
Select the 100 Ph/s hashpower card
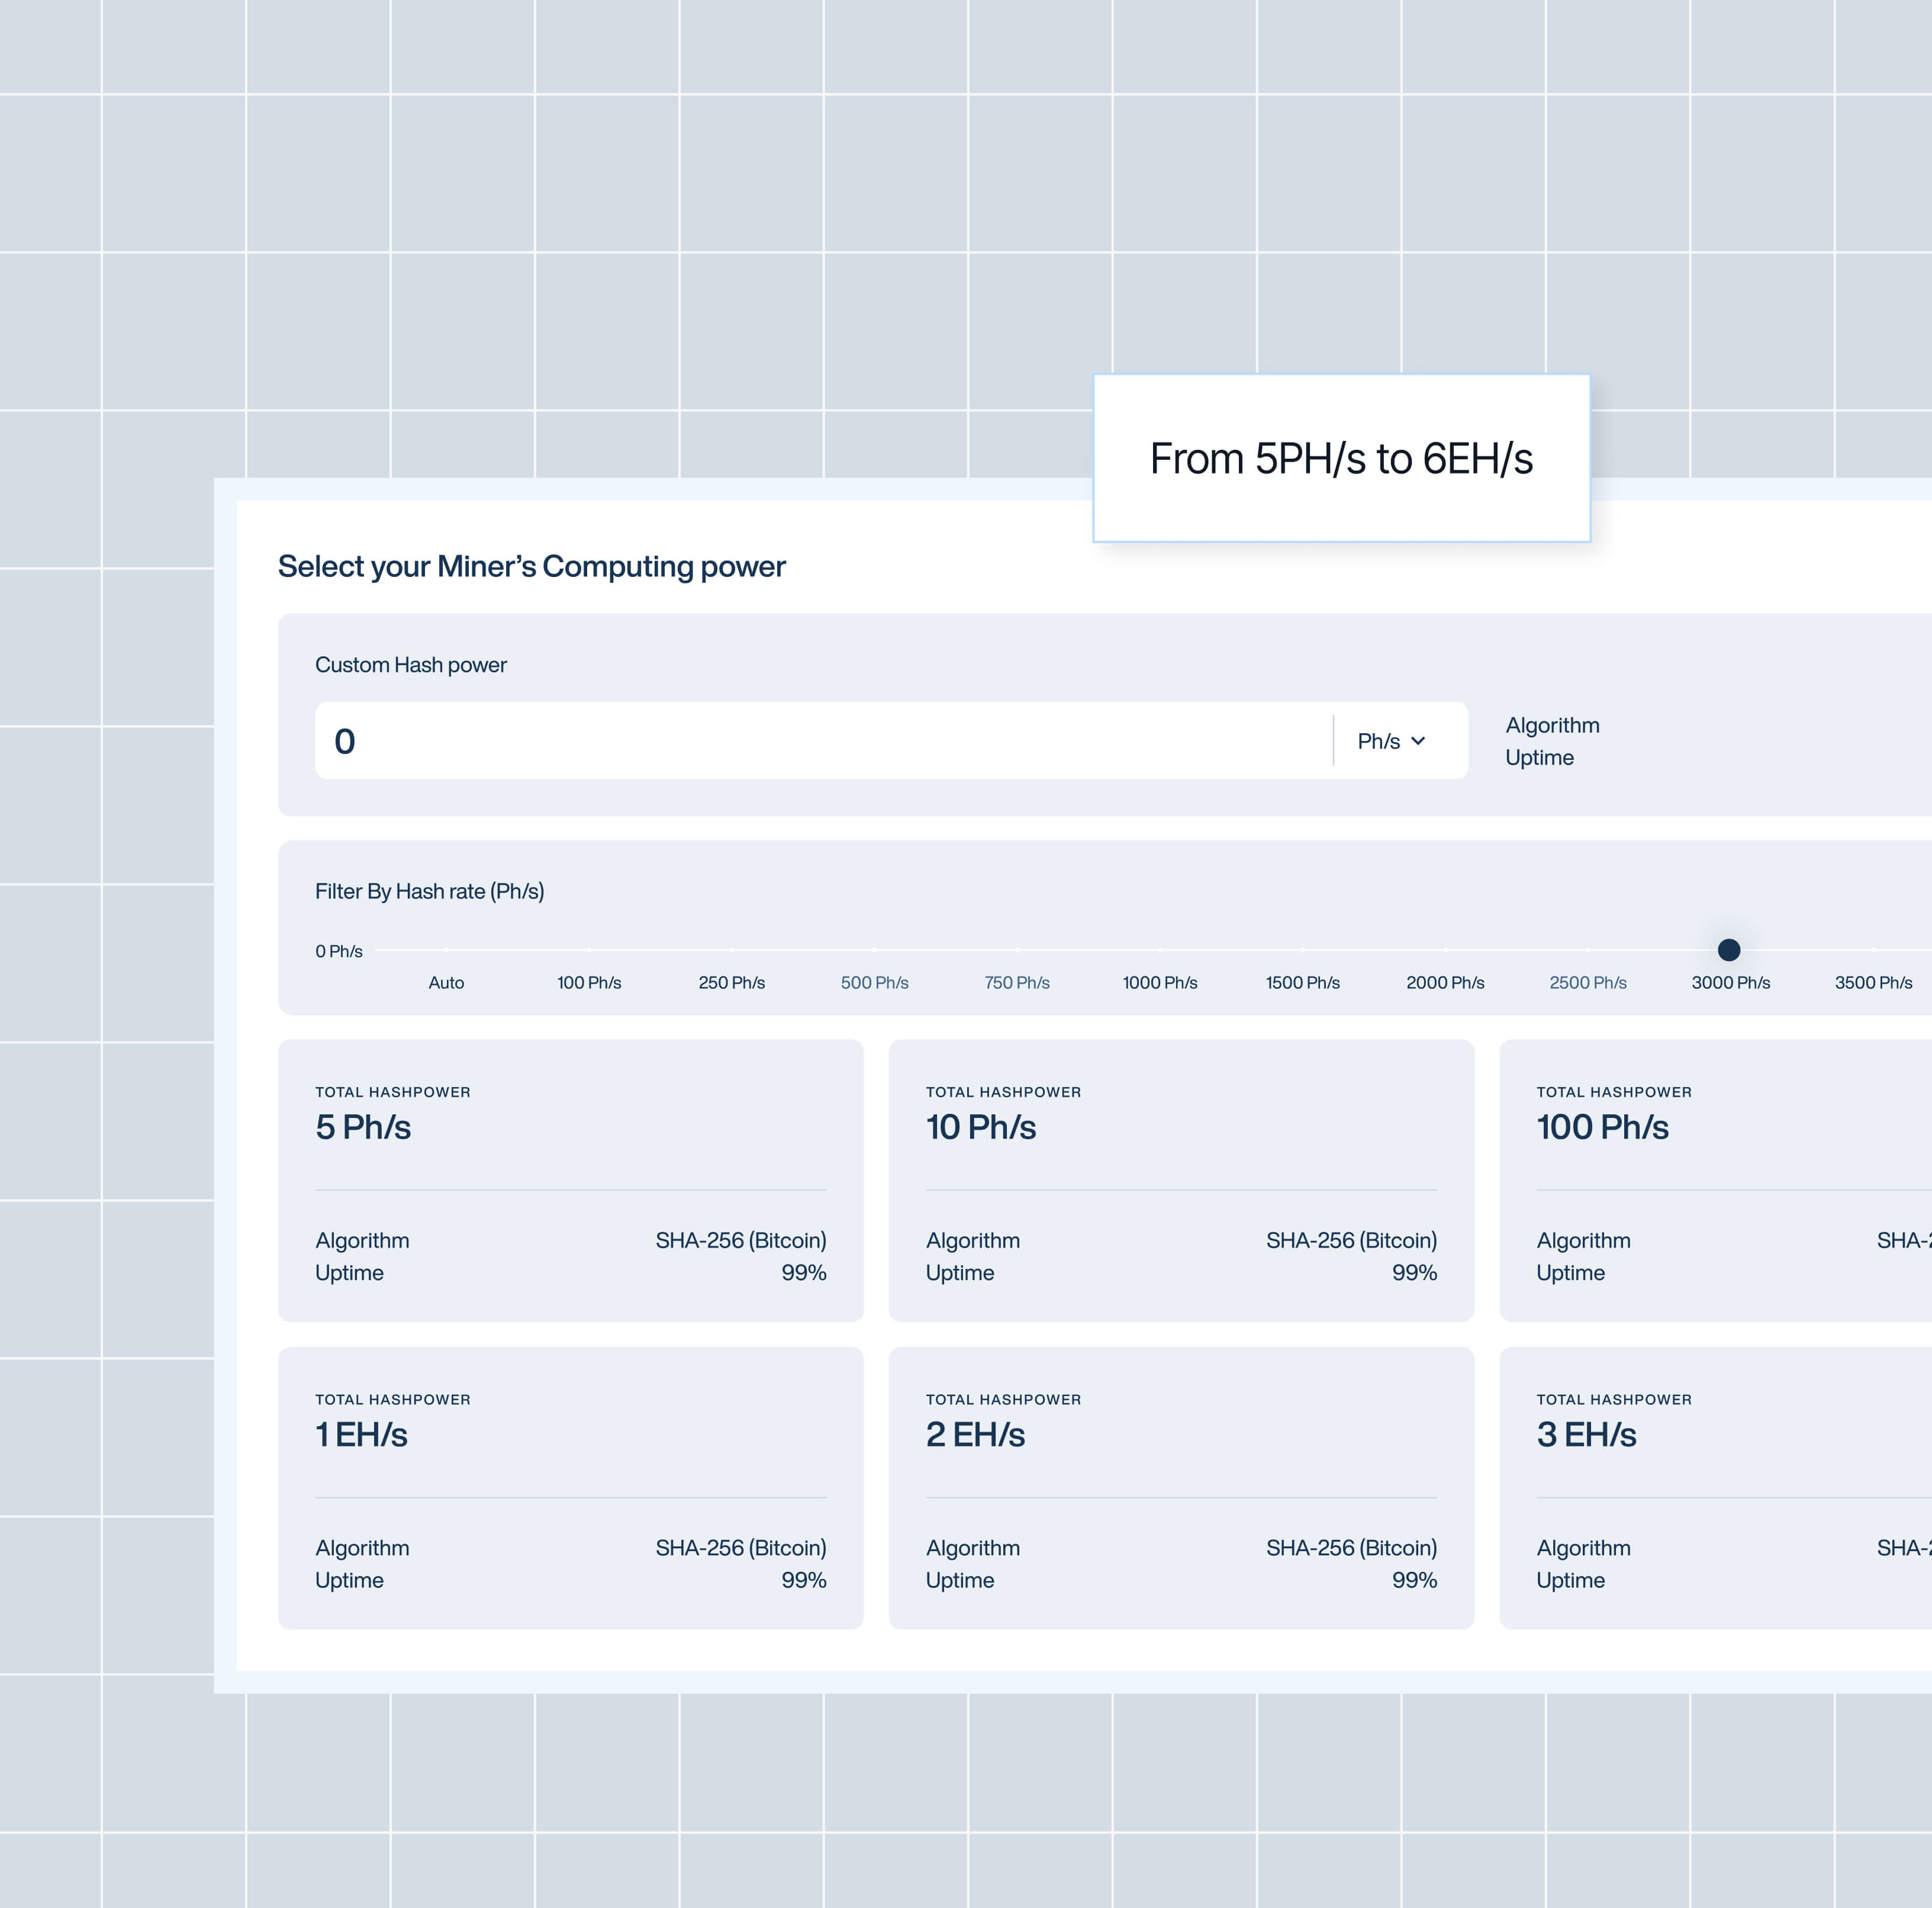1716,1180
